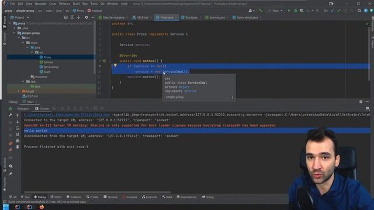This screenshot has height=210, width=374.
Task: Collapse the main folder in tree
Action: [x=23, y=43]
